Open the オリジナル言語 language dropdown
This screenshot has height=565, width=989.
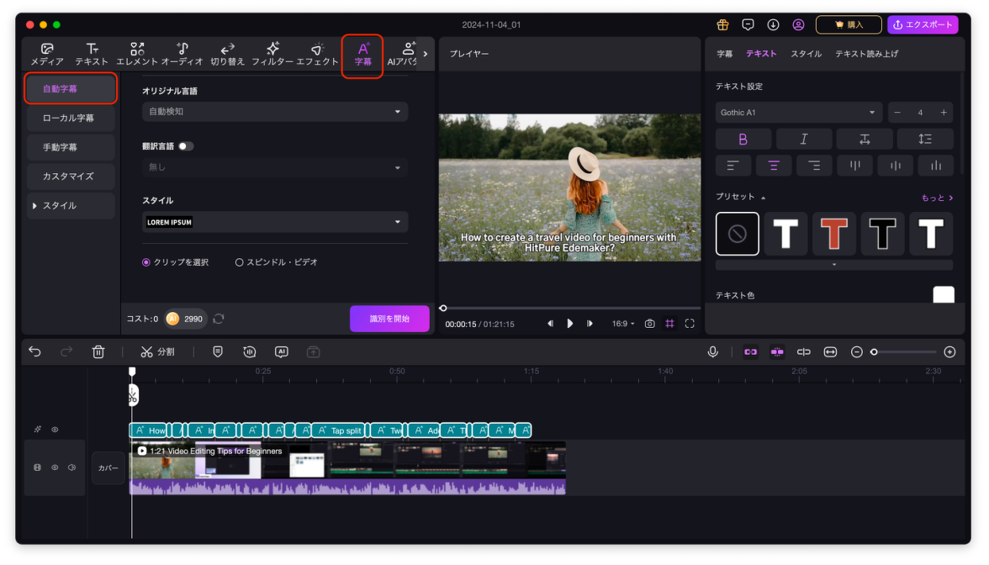tap(274, 111)
